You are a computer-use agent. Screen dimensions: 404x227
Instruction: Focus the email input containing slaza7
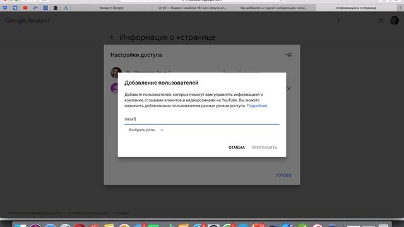click(x=202, y=119)
